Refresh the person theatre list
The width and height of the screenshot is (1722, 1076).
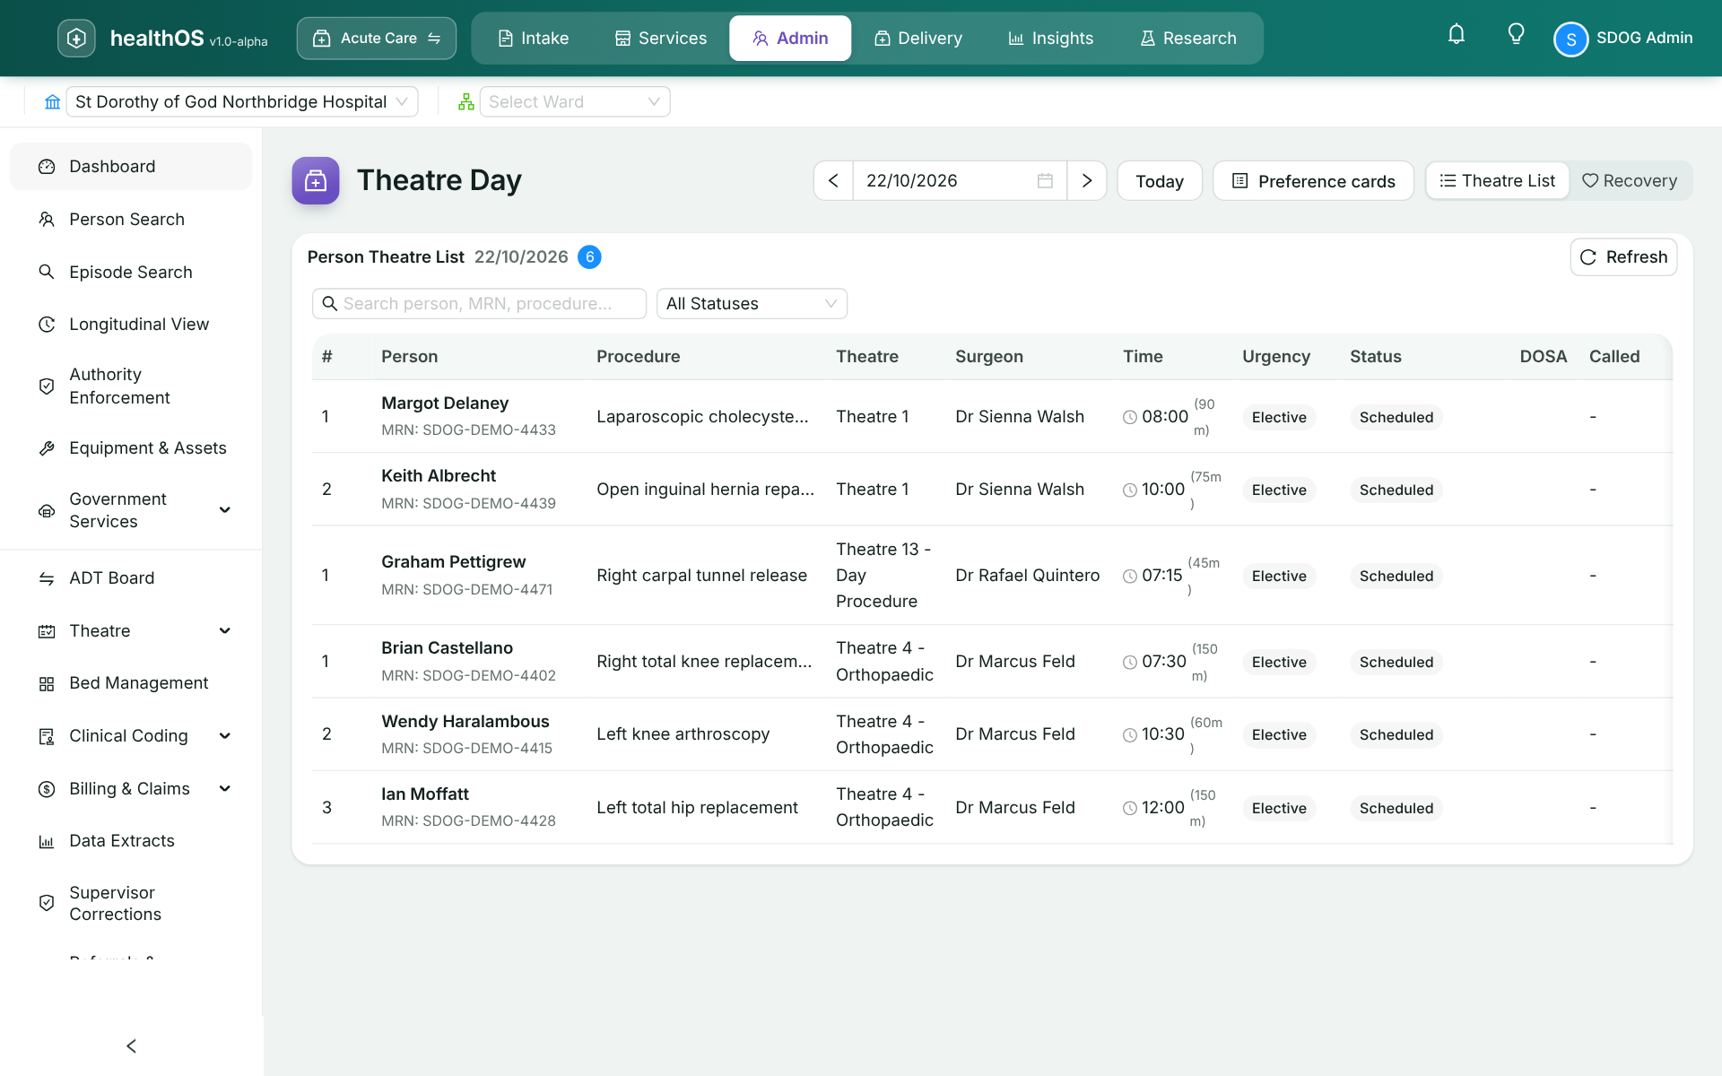1623,257
